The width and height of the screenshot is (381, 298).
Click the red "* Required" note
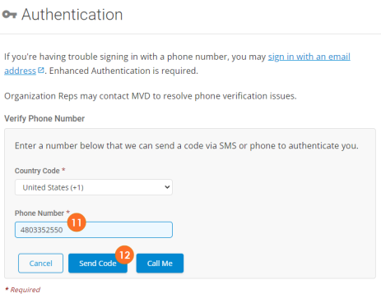tap(23, 290)
